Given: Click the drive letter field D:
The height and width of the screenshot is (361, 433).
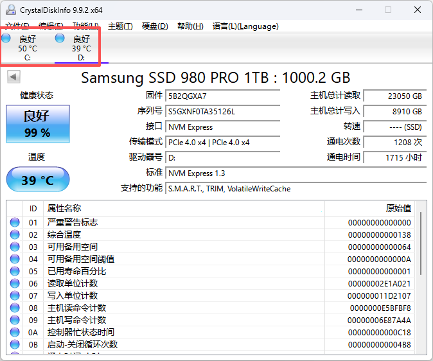Looking at the screenshot, I should tap(222, 158).
